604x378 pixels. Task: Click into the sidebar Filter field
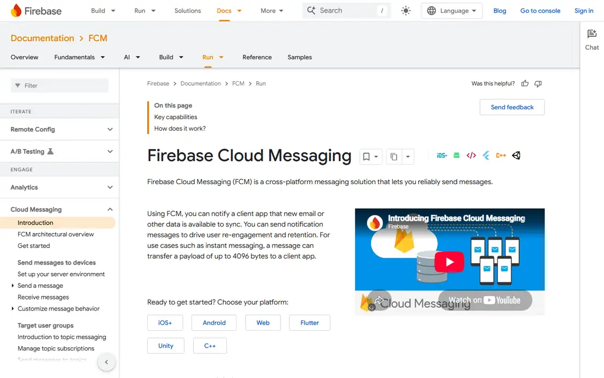point(59,86)
